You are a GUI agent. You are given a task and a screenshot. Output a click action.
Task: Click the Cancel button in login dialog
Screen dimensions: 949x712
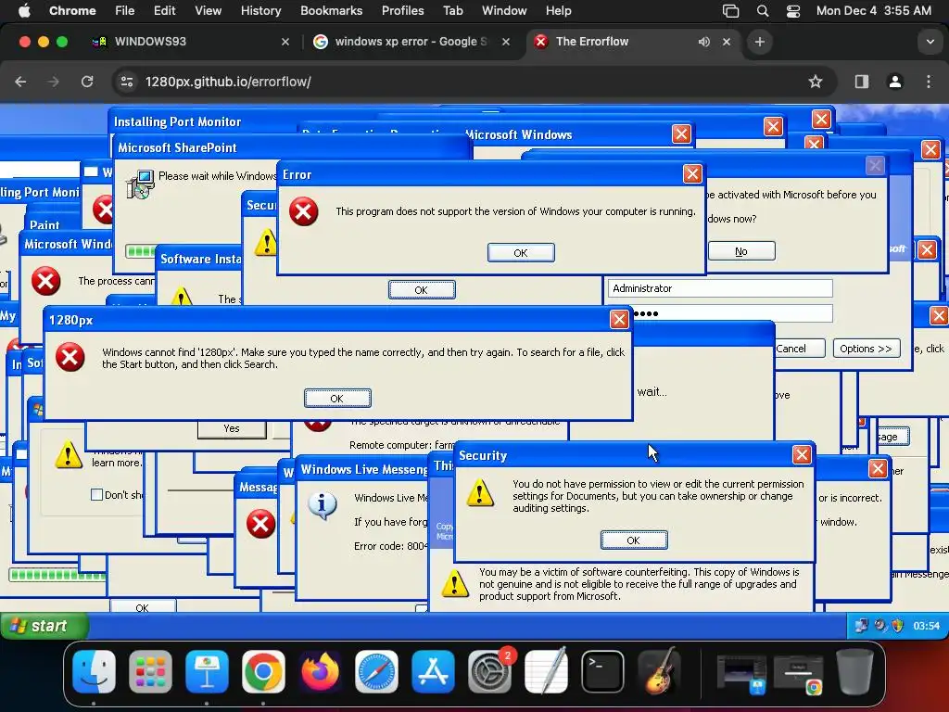791,349
